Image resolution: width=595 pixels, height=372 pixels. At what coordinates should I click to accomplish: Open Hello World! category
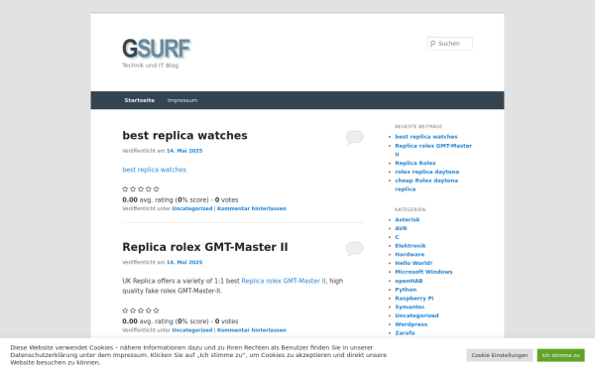[414, 263]
